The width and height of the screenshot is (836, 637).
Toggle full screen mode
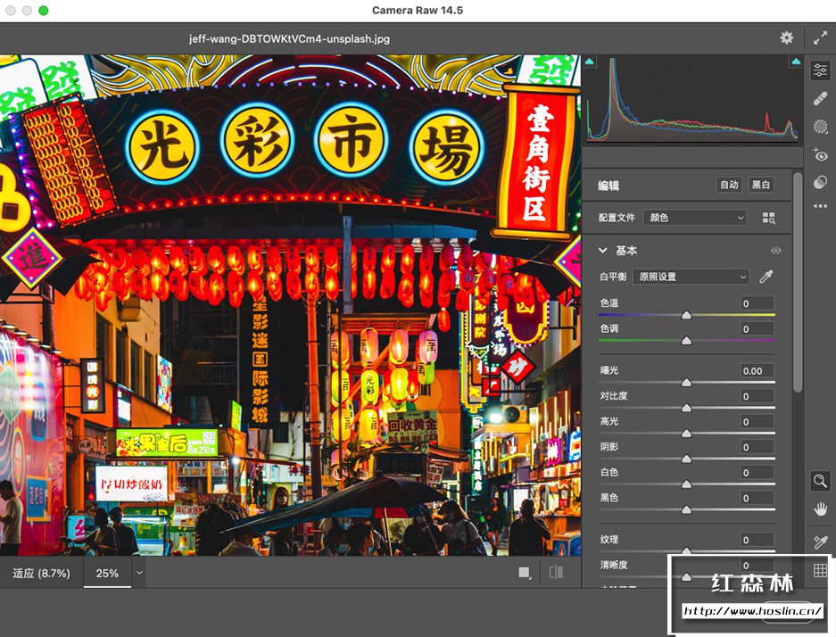[820, 37]
